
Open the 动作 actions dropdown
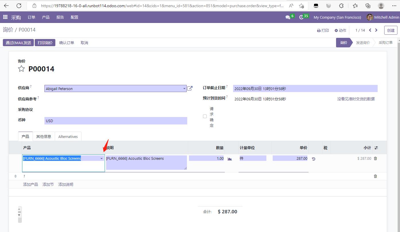[340, 30]
